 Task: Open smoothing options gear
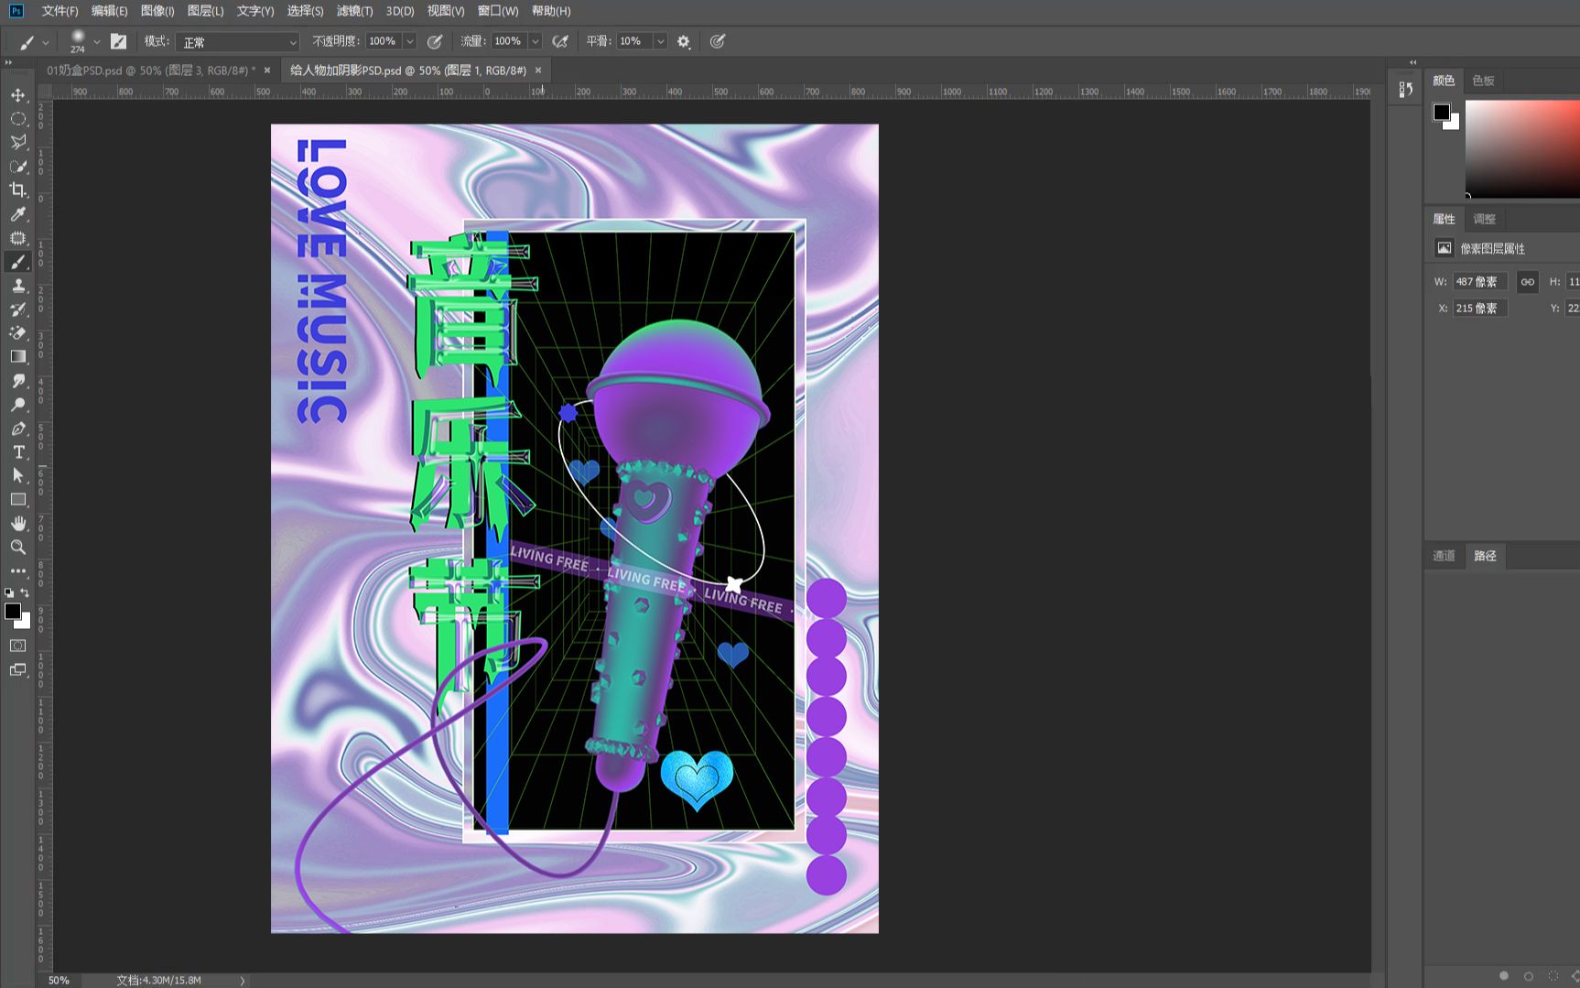click(684, 41)
